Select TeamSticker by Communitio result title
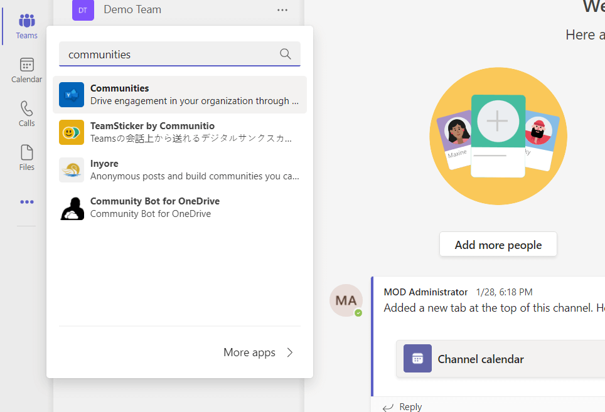Viewport: 605px width, 412px height. coord(153,126)
